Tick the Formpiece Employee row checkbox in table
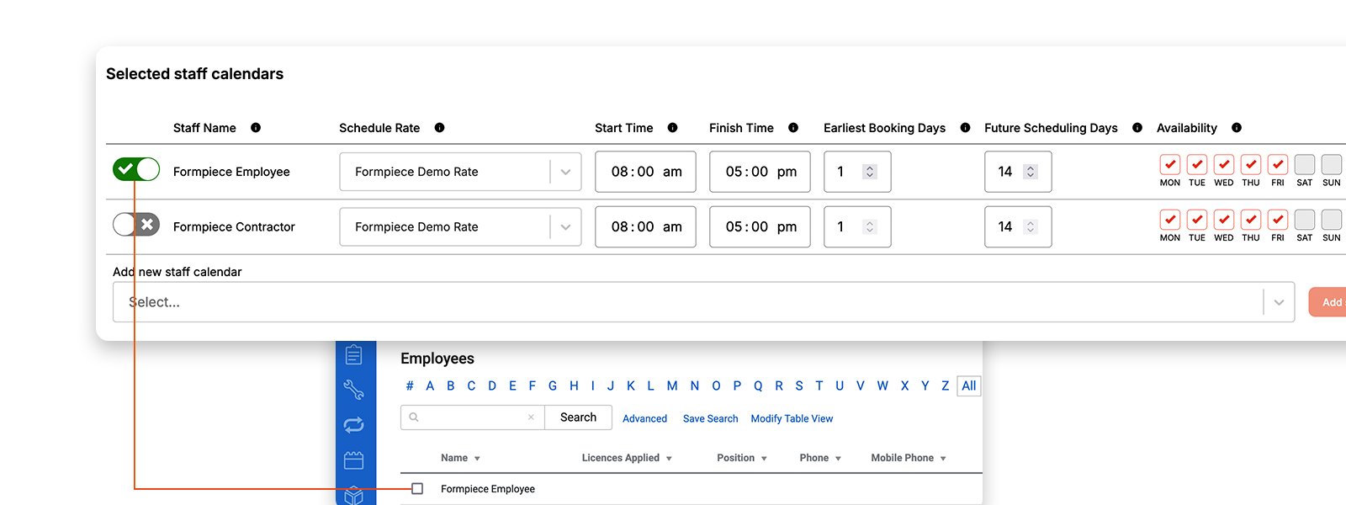1346x505 pixels. point(417,489)
